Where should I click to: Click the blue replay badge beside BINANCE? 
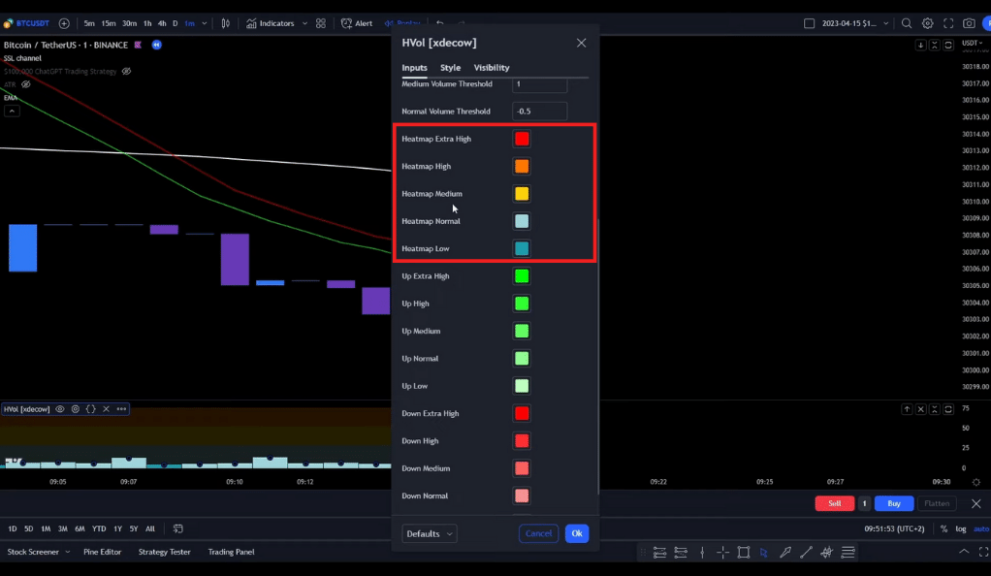point(157,45)
